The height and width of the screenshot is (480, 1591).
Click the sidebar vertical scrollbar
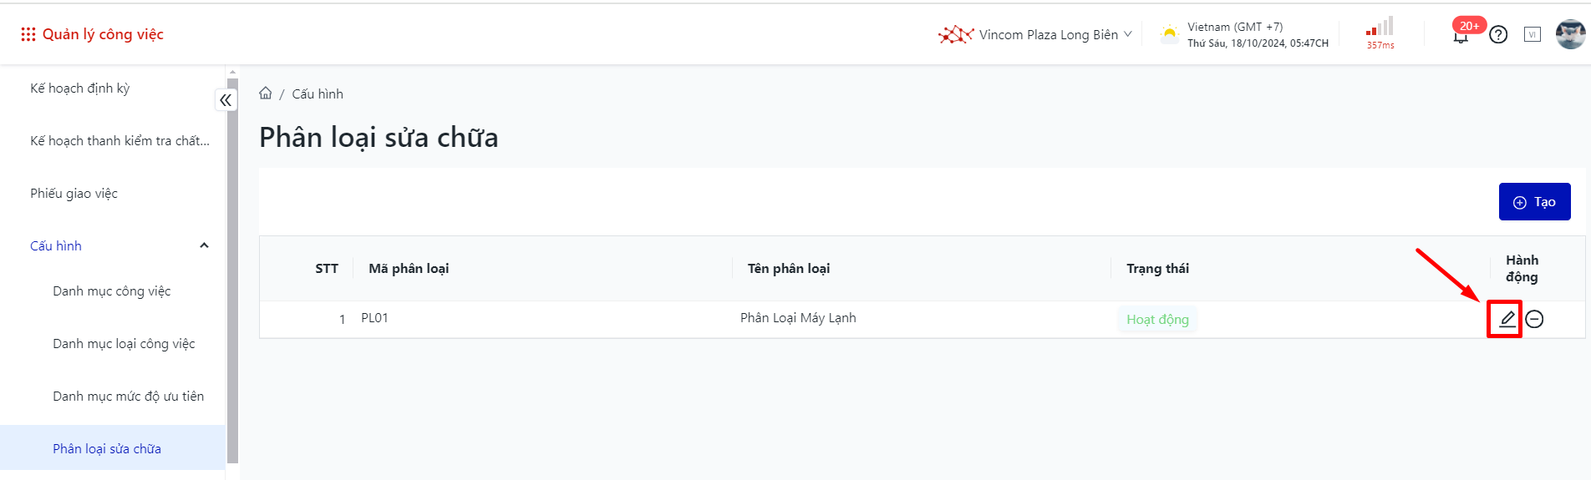click(232, 267)
